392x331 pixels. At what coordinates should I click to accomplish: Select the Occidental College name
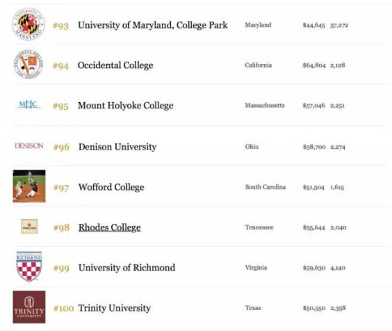click(x=115, y=65)
